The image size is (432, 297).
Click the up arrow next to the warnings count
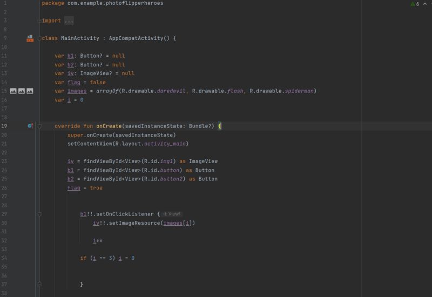425,4
